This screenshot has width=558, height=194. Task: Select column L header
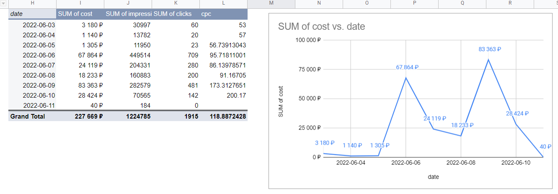[x=223, y=3]
